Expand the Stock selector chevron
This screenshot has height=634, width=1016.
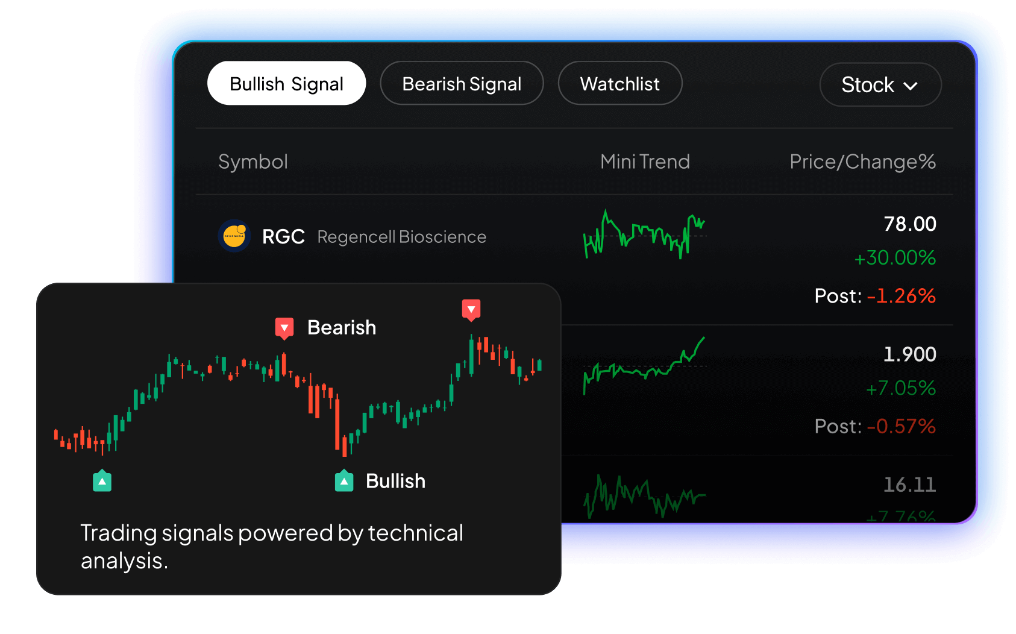pyautogui.click(x=911, y=86)
